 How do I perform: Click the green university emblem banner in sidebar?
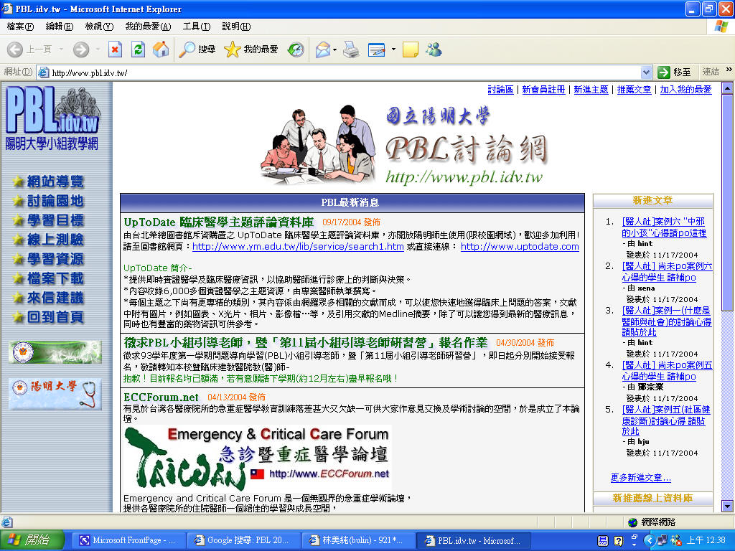[x=55, y=352]
